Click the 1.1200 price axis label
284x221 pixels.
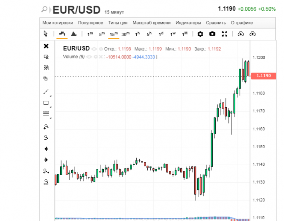pos(259,57)
